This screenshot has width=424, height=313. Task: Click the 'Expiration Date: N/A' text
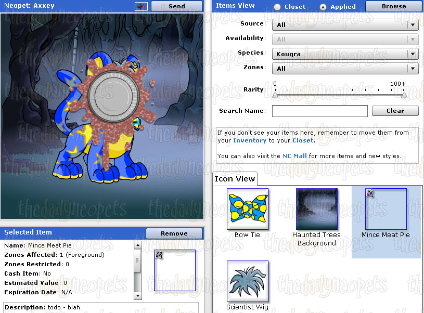pyautogui.click(x=38, y=292)
